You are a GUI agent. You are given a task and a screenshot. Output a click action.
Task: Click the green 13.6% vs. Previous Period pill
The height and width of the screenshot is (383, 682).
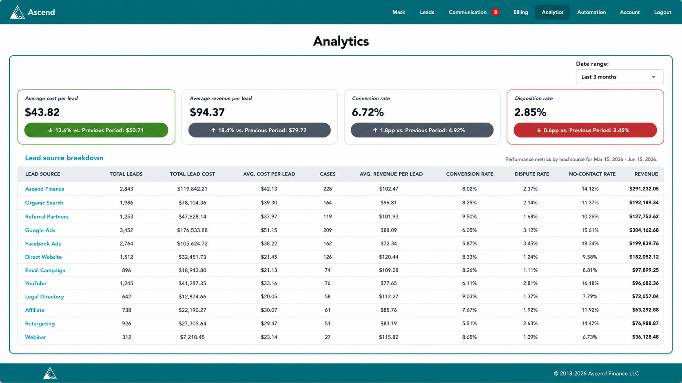(96, 130)
